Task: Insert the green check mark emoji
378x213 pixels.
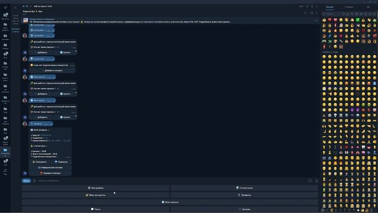Action: click(358, 20)
